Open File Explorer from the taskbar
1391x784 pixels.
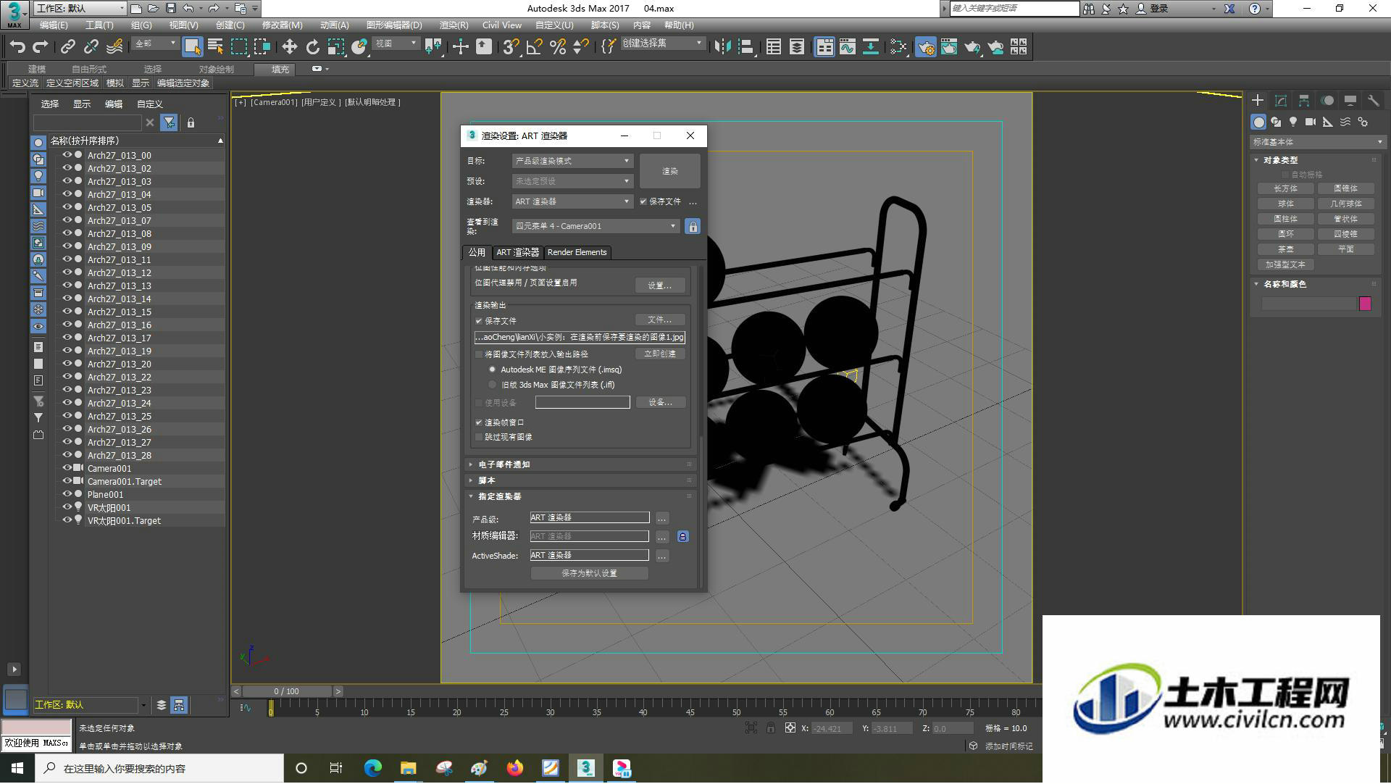409,769
